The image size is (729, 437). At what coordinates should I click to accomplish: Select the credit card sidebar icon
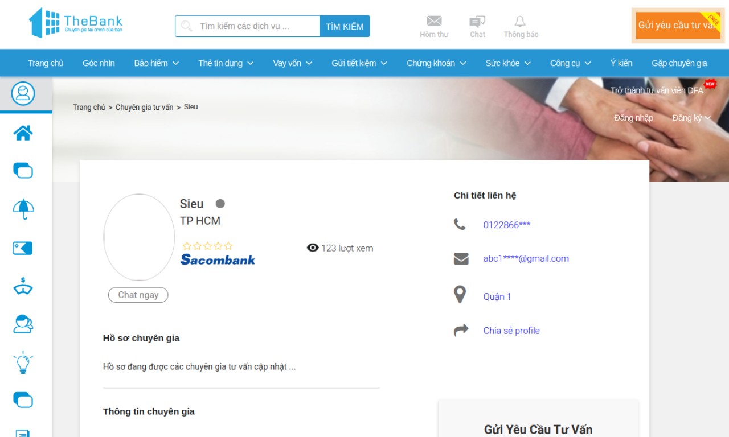coord(23,248)
